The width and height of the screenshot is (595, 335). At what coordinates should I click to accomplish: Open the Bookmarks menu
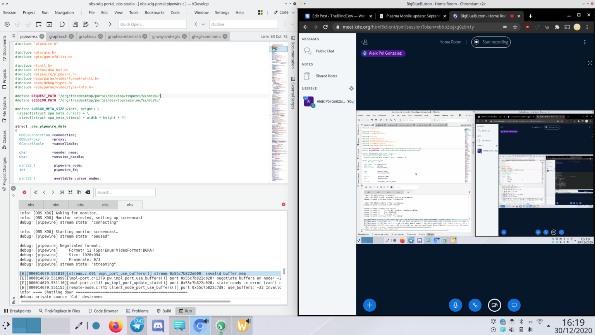pos(154,12)
